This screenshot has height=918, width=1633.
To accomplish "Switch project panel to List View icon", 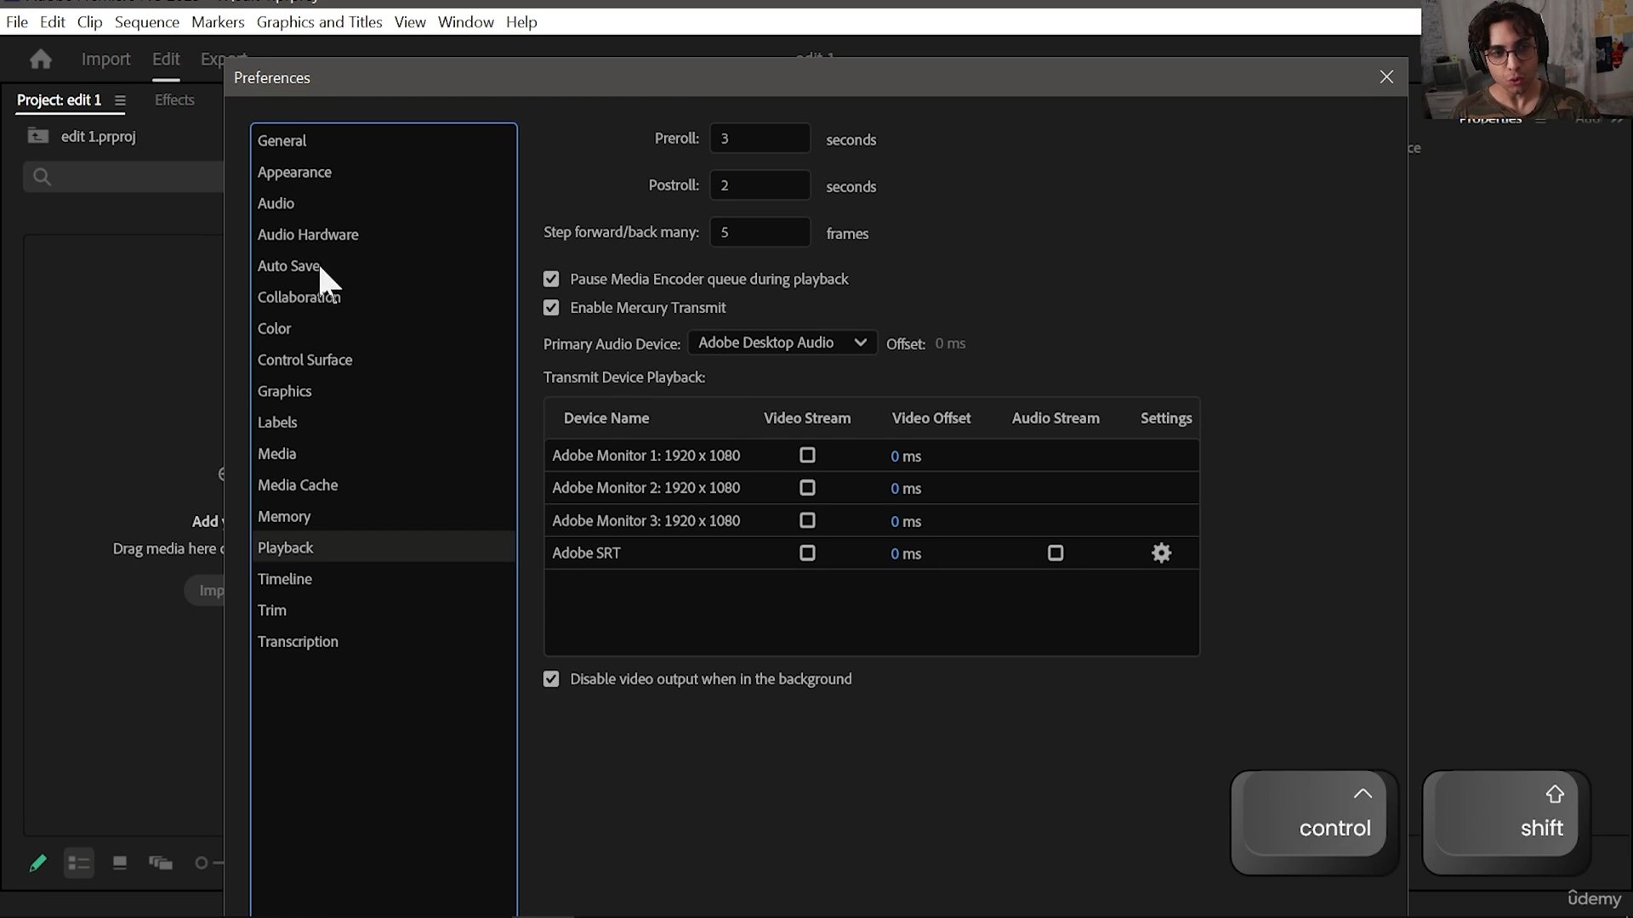I will (78, 864).
